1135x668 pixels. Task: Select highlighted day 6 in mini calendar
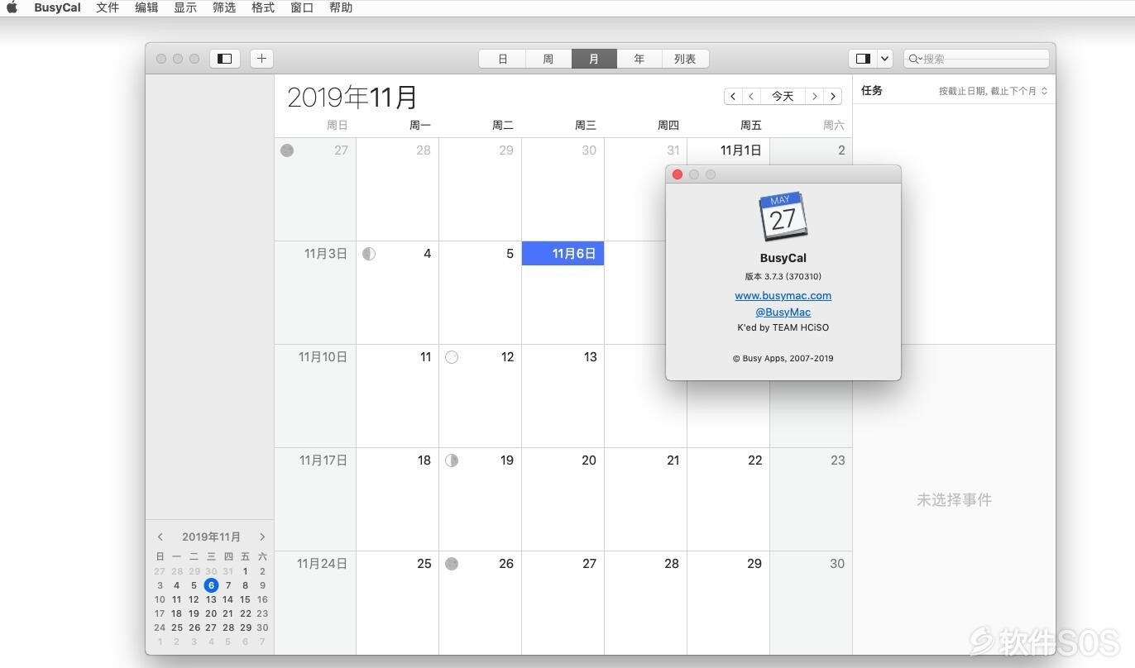[x=211, y=585]
